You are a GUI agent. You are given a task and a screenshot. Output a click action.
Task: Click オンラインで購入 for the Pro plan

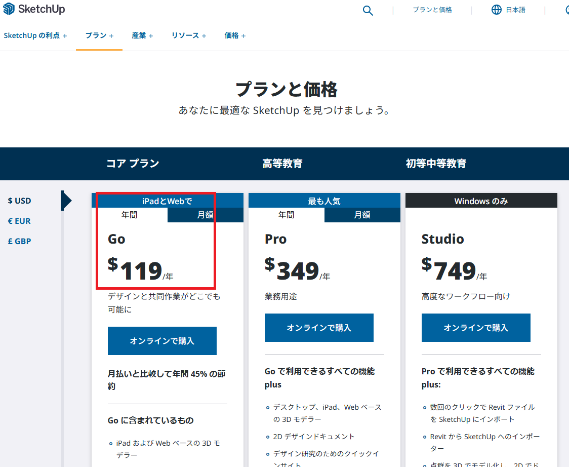[x=319, y=328]
